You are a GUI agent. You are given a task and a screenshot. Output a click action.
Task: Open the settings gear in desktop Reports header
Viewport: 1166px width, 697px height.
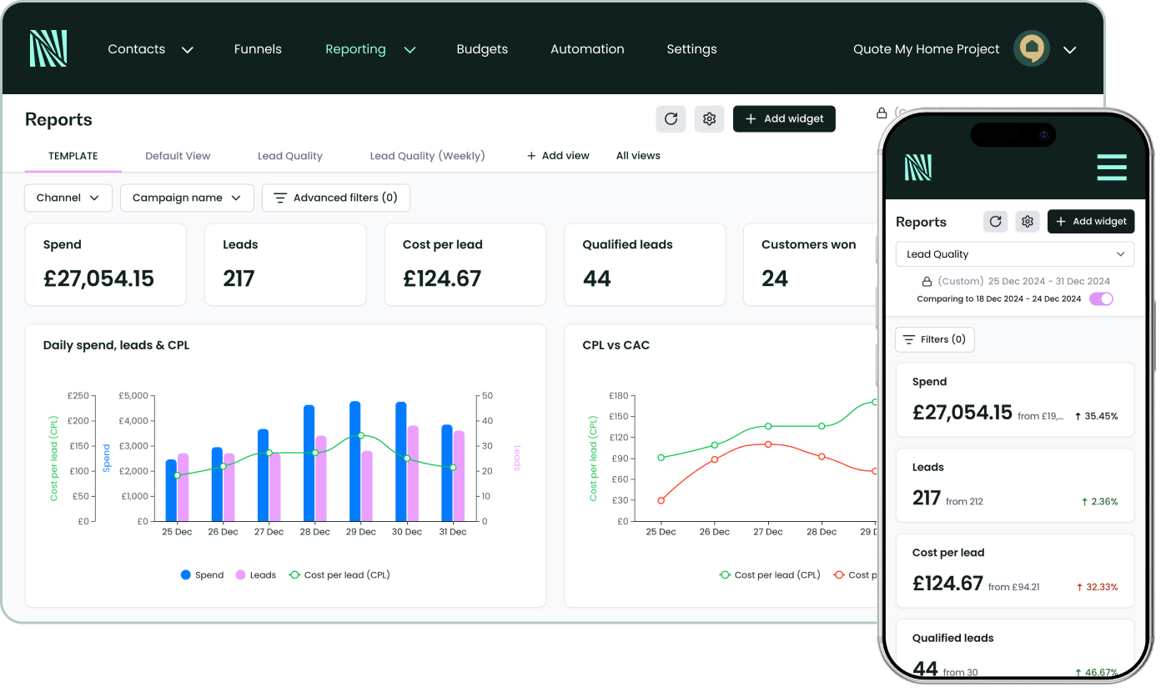[710, 118]
